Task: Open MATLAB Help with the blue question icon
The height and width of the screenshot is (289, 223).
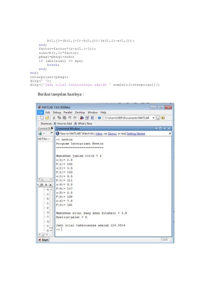Action: click(x=99, y=118)
